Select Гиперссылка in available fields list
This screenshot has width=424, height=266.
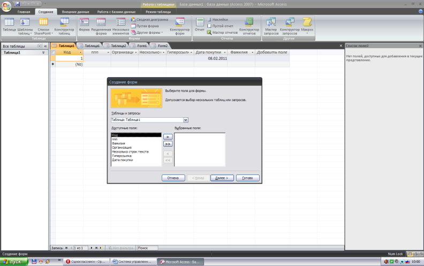[x=136, y=156]
